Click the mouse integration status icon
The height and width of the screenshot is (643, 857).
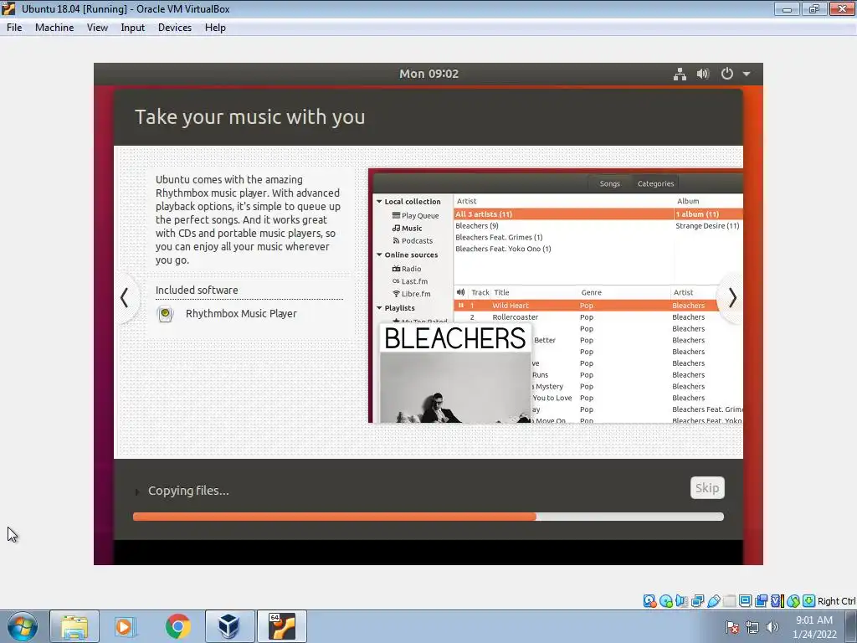click(x=793, y=601)
